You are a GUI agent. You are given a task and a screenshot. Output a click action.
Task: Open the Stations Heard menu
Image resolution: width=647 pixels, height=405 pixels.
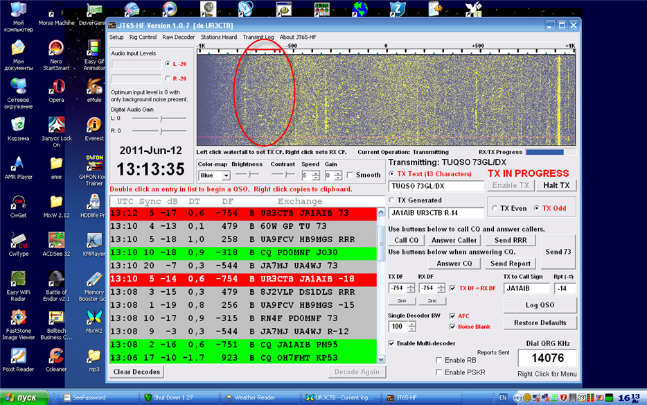pos(219,37)
